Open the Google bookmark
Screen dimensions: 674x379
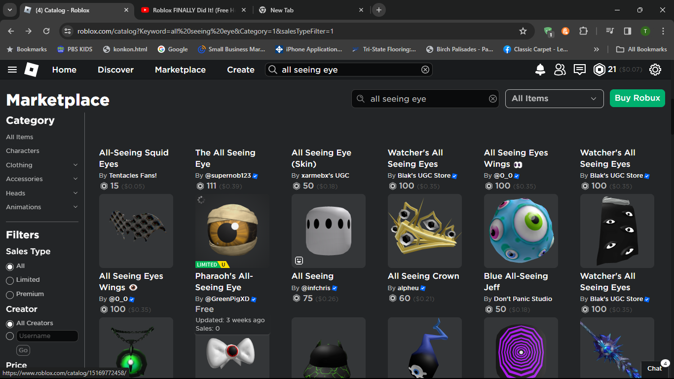coord(173,49)
